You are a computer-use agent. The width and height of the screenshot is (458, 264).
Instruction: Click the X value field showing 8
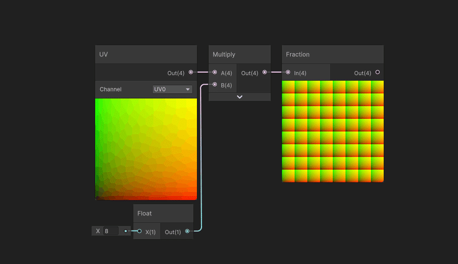(110, 231)
